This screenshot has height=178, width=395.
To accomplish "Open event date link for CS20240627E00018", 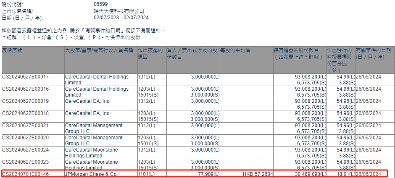I will click(369, 113).
